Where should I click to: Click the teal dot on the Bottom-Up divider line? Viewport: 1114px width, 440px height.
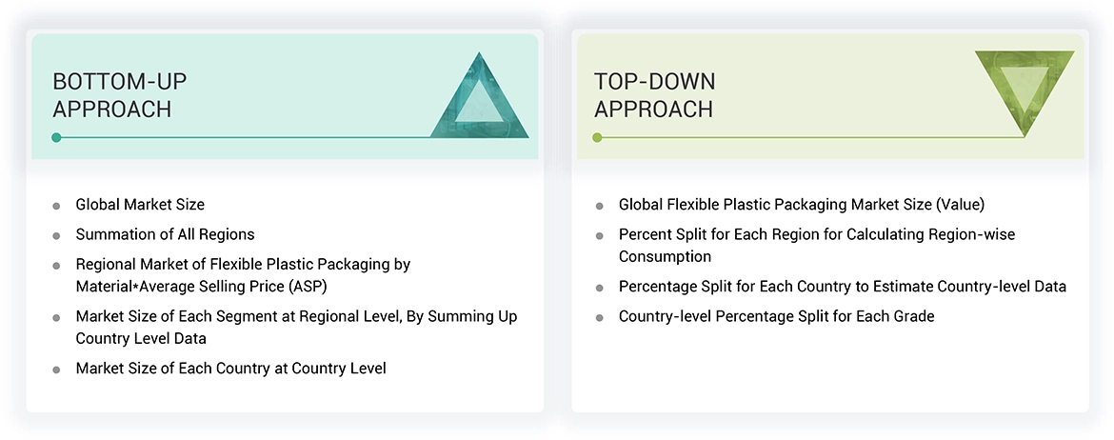click(56, 137)
